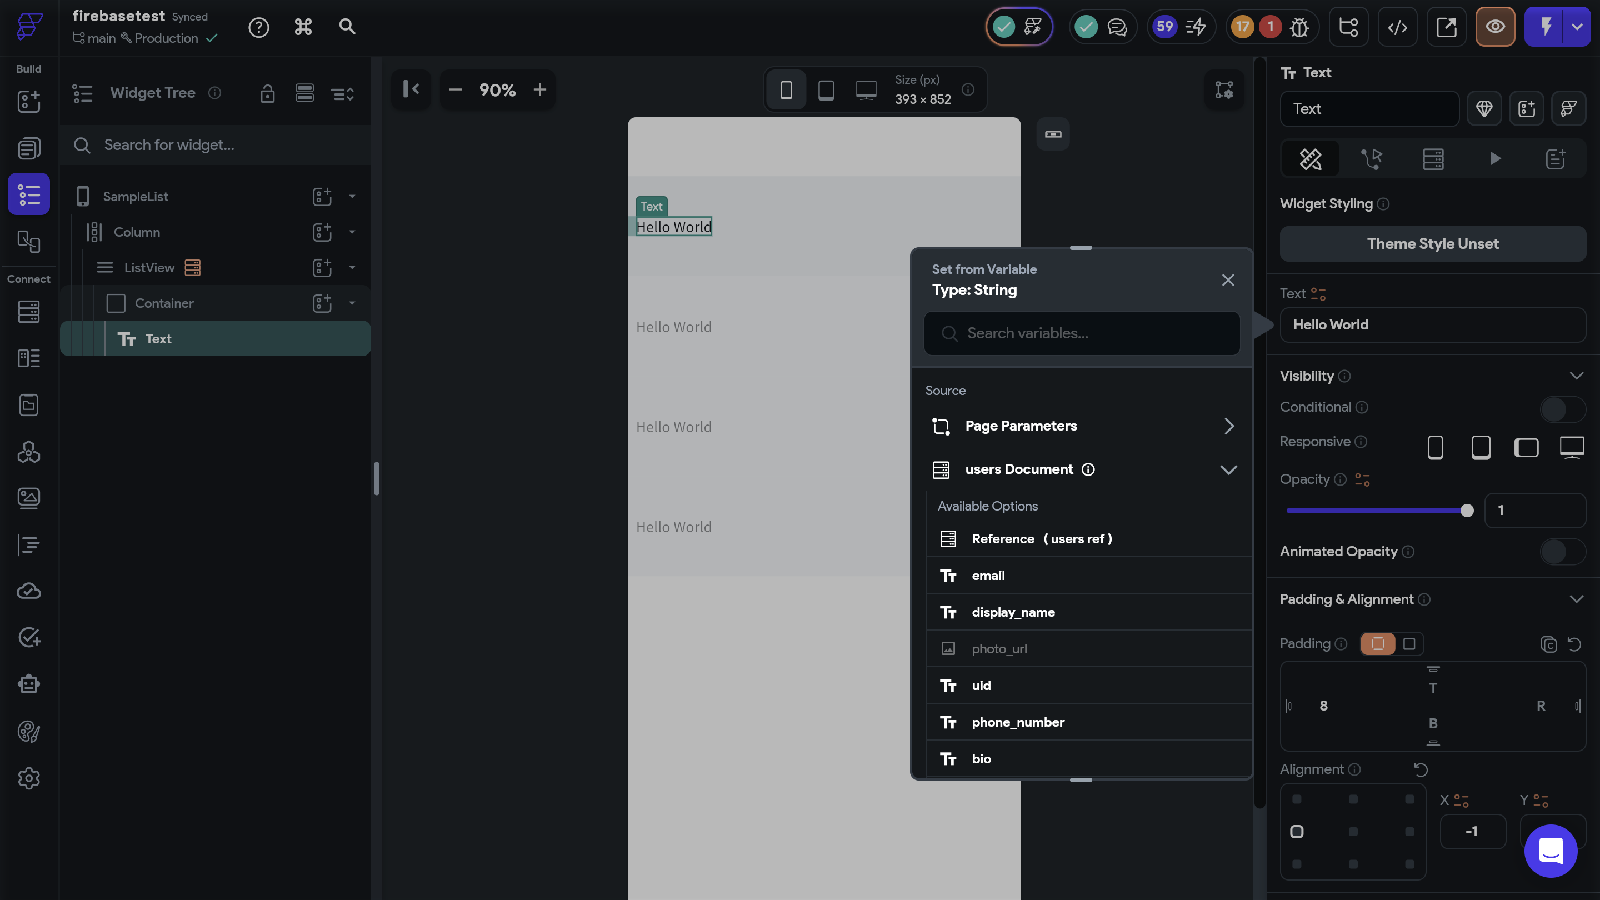Adjust the Opacity slider handle
The width and height of the screenshot is (1600, 900).
click(x=1467, y=511)
